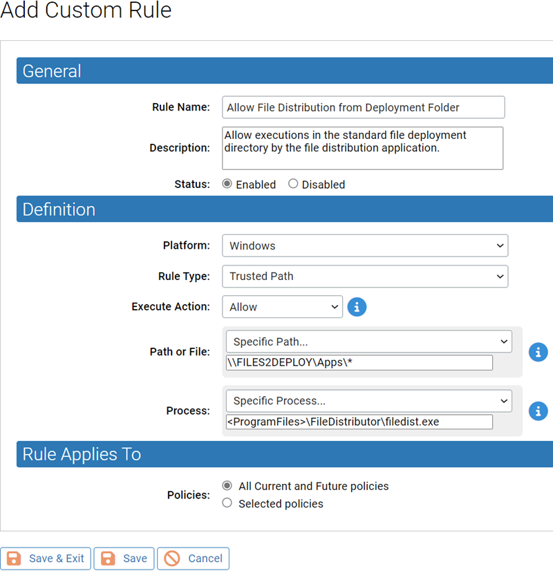The width and height of the screenshot is (553, 571).
Task: Expand the Specific Path dropdown
Action: 368,341
